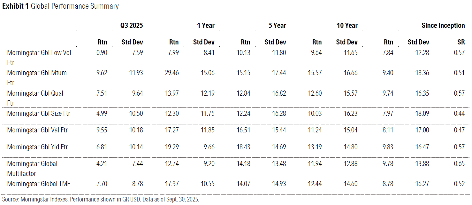Select the Since Inception header

point(443,26)
